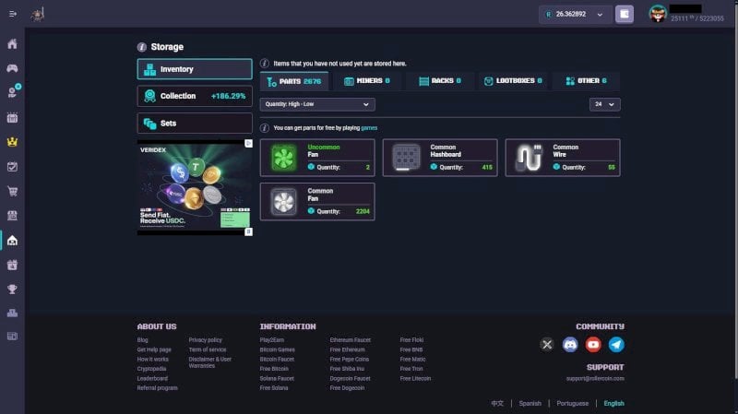Open the Sets section
The image size is (738, 414).
pos(195,124)
